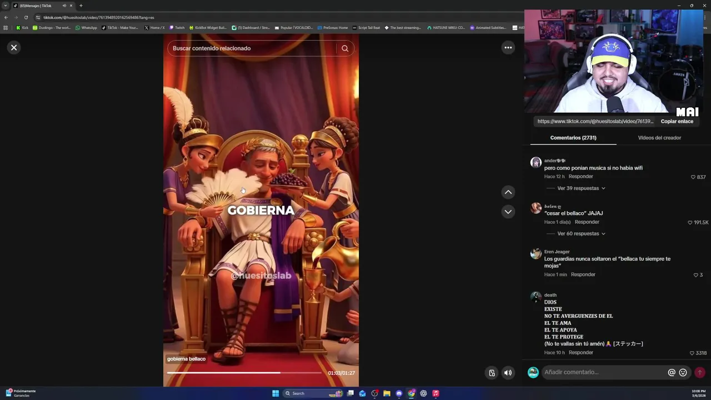The height and width of the screenshot is (400, 711).
Task: Close the TikTok video viewer
Action: 14,48
